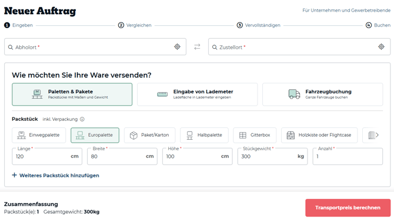Show more package types with the chevron
Image resolution: width=394 pixels, height=223 pixels.
377,135
